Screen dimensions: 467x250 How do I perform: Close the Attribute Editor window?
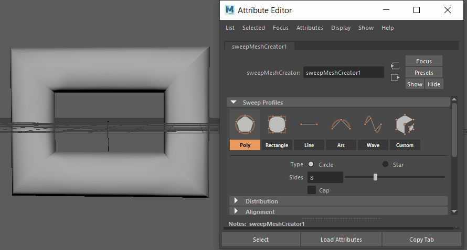(448, 10)
